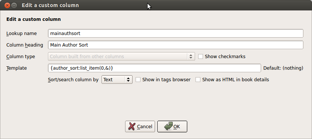Click the grey window minimize button

coord(14,5)
